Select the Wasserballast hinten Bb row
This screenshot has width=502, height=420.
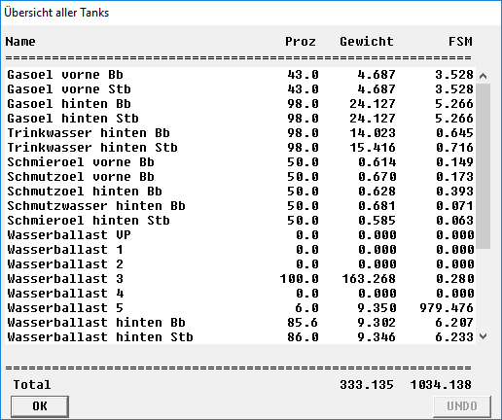240,323
